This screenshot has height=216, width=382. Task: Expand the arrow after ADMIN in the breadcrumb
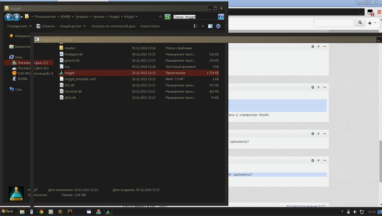click(72, 17)
